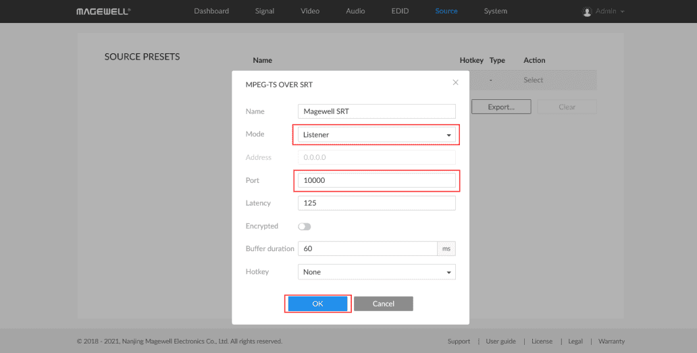
Task: Open the Hotkey dropdown set to None
Action: 376,272
